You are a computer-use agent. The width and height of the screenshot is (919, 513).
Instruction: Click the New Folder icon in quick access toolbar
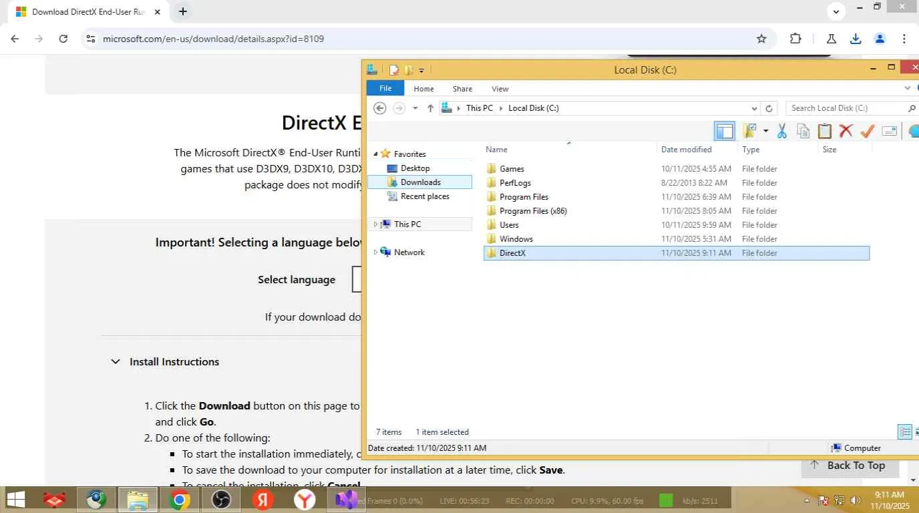pos(409,69)
